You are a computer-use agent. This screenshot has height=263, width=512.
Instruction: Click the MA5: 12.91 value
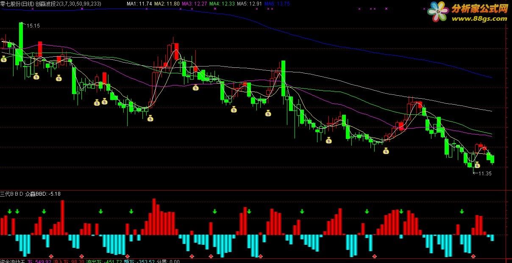point(249,3)
